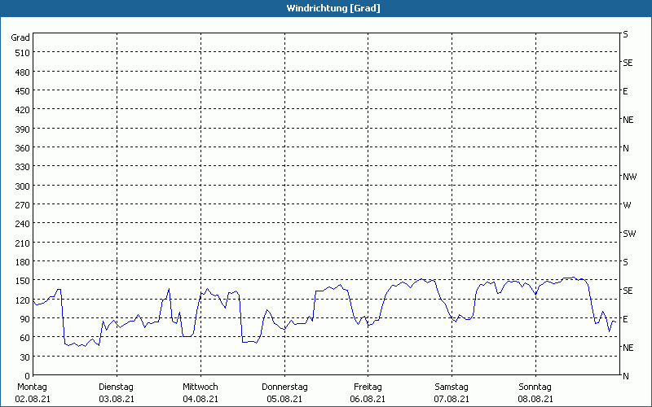Click the "90" degree axis label
The width and height of the screenshot is (652, 407).
pyautogui.click(x=25, y=319)
